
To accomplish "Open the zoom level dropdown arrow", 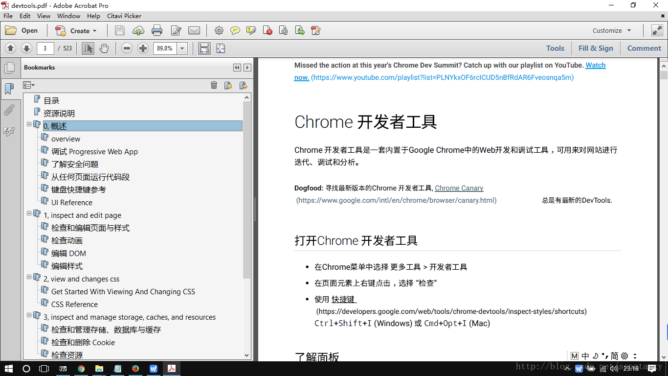I will point(182,48).
